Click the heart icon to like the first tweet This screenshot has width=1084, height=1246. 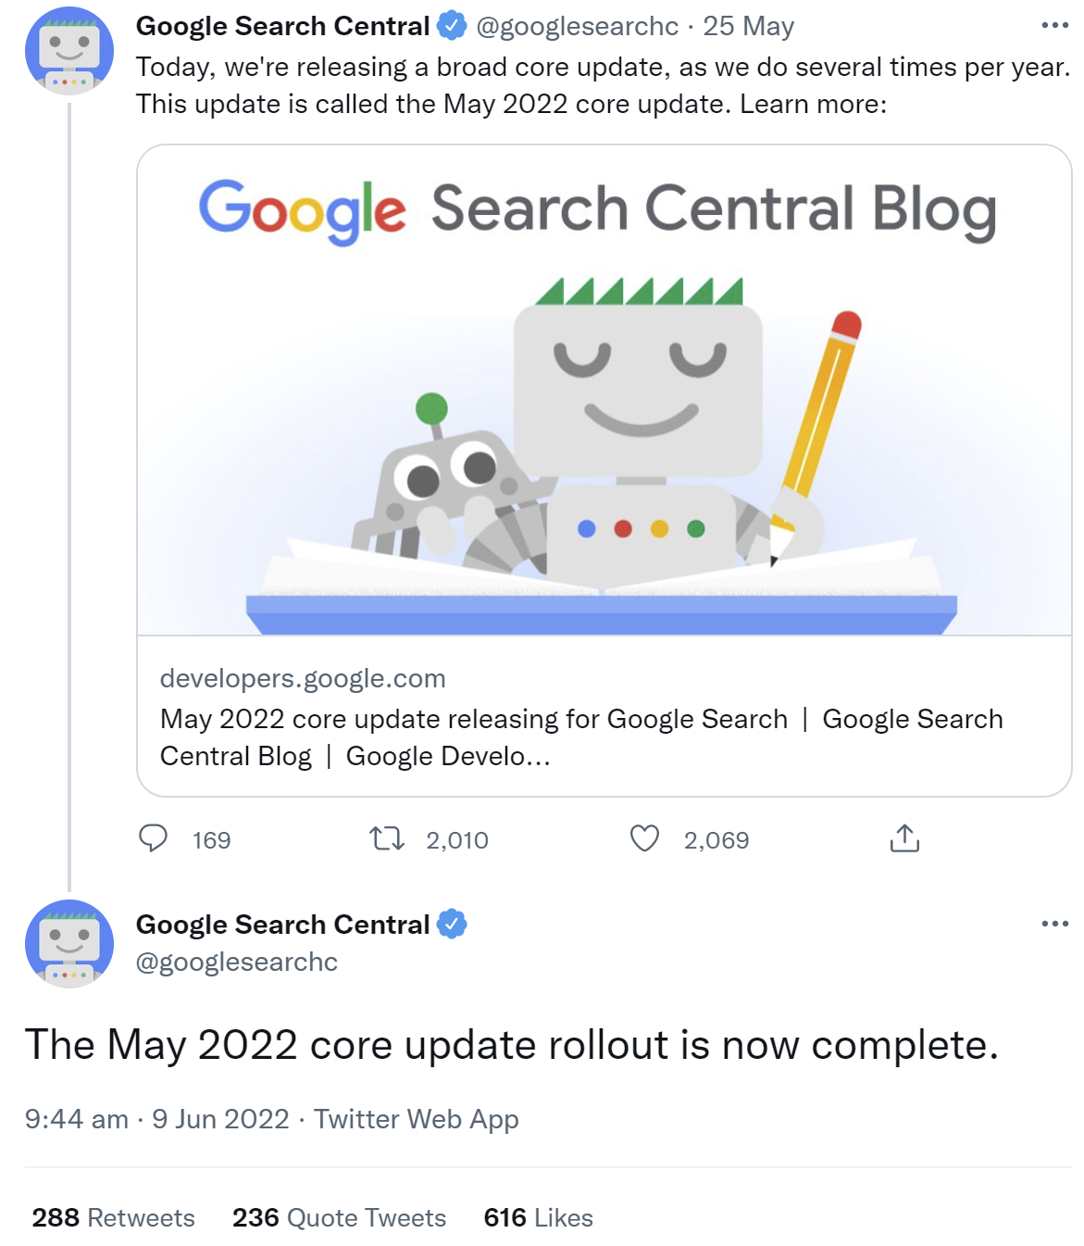click(x=644, y=839)
